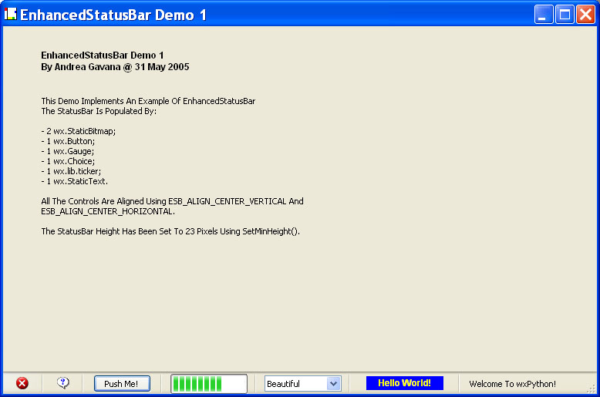Click the red error icon in status bar

tap(22, 383)
